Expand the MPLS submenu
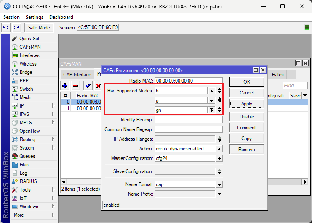This screenshot has width=312, height=223. click(53, 122)
